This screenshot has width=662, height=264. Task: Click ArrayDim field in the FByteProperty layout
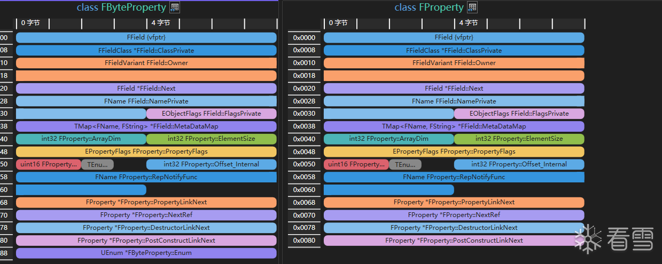click(x=81, y=139)
